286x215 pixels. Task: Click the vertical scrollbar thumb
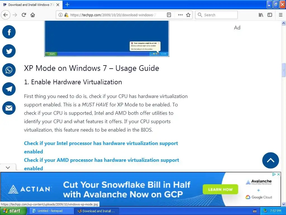click(x=283, y=70)
